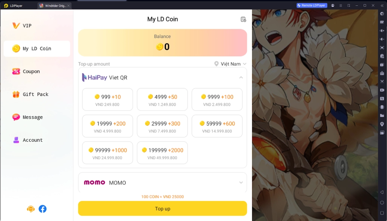Image resolution: width=387 pixels, height=221 pixels.
Task: Expand the MOMO payment method
Action: (x=163, y=182)
